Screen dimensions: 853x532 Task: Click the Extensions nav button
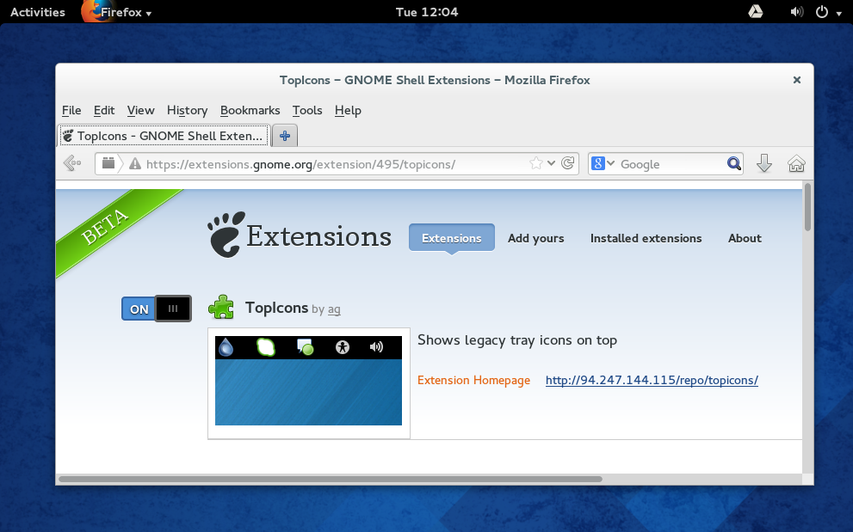point(452,238)
